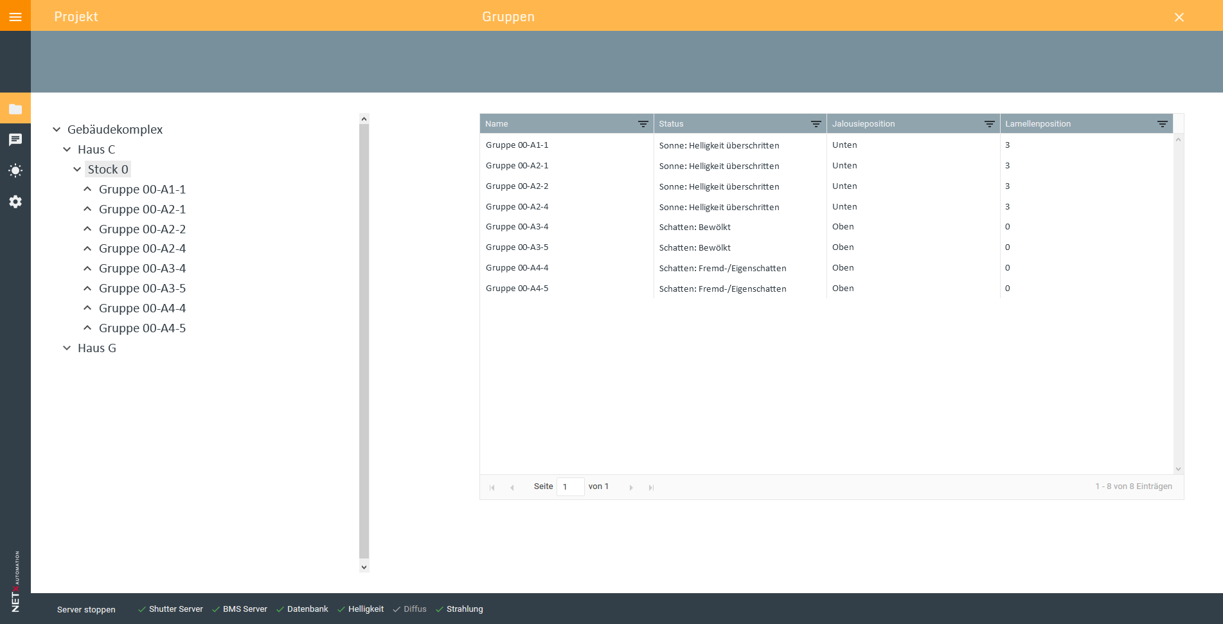Screen dimensions: 1223x624
Task: Toggle the arrow beside Gruppe 00-A2-2
Action: [87, 229]
